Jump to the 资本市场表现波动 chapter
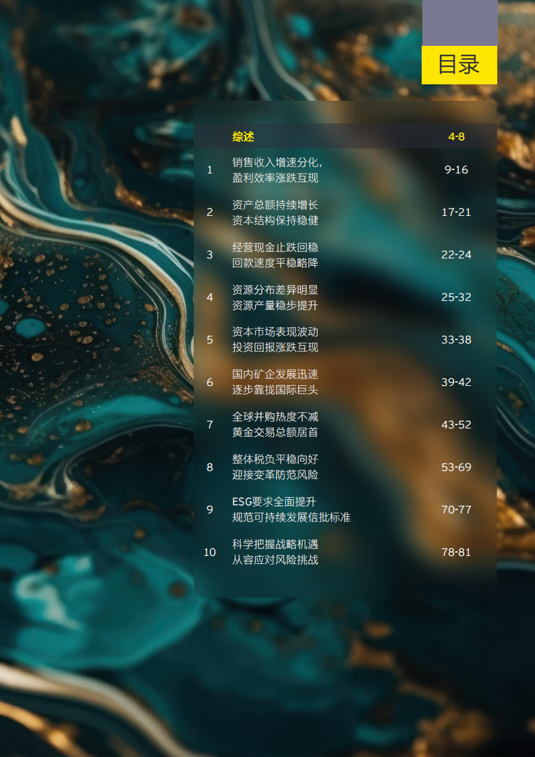535x757 pixels. 275,339
